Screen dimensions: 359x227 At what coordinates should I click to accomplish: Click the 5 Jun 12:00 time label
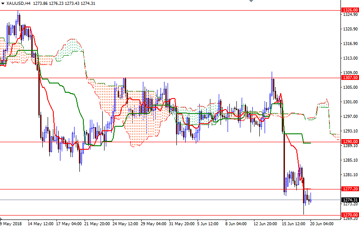click(208, 223)
